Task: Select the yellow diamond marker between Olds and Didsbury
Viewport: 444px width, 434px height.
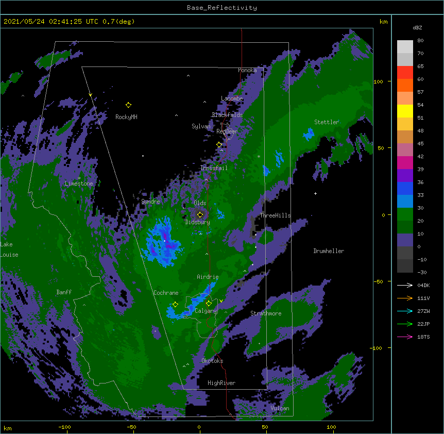Action: pos(200,214)
